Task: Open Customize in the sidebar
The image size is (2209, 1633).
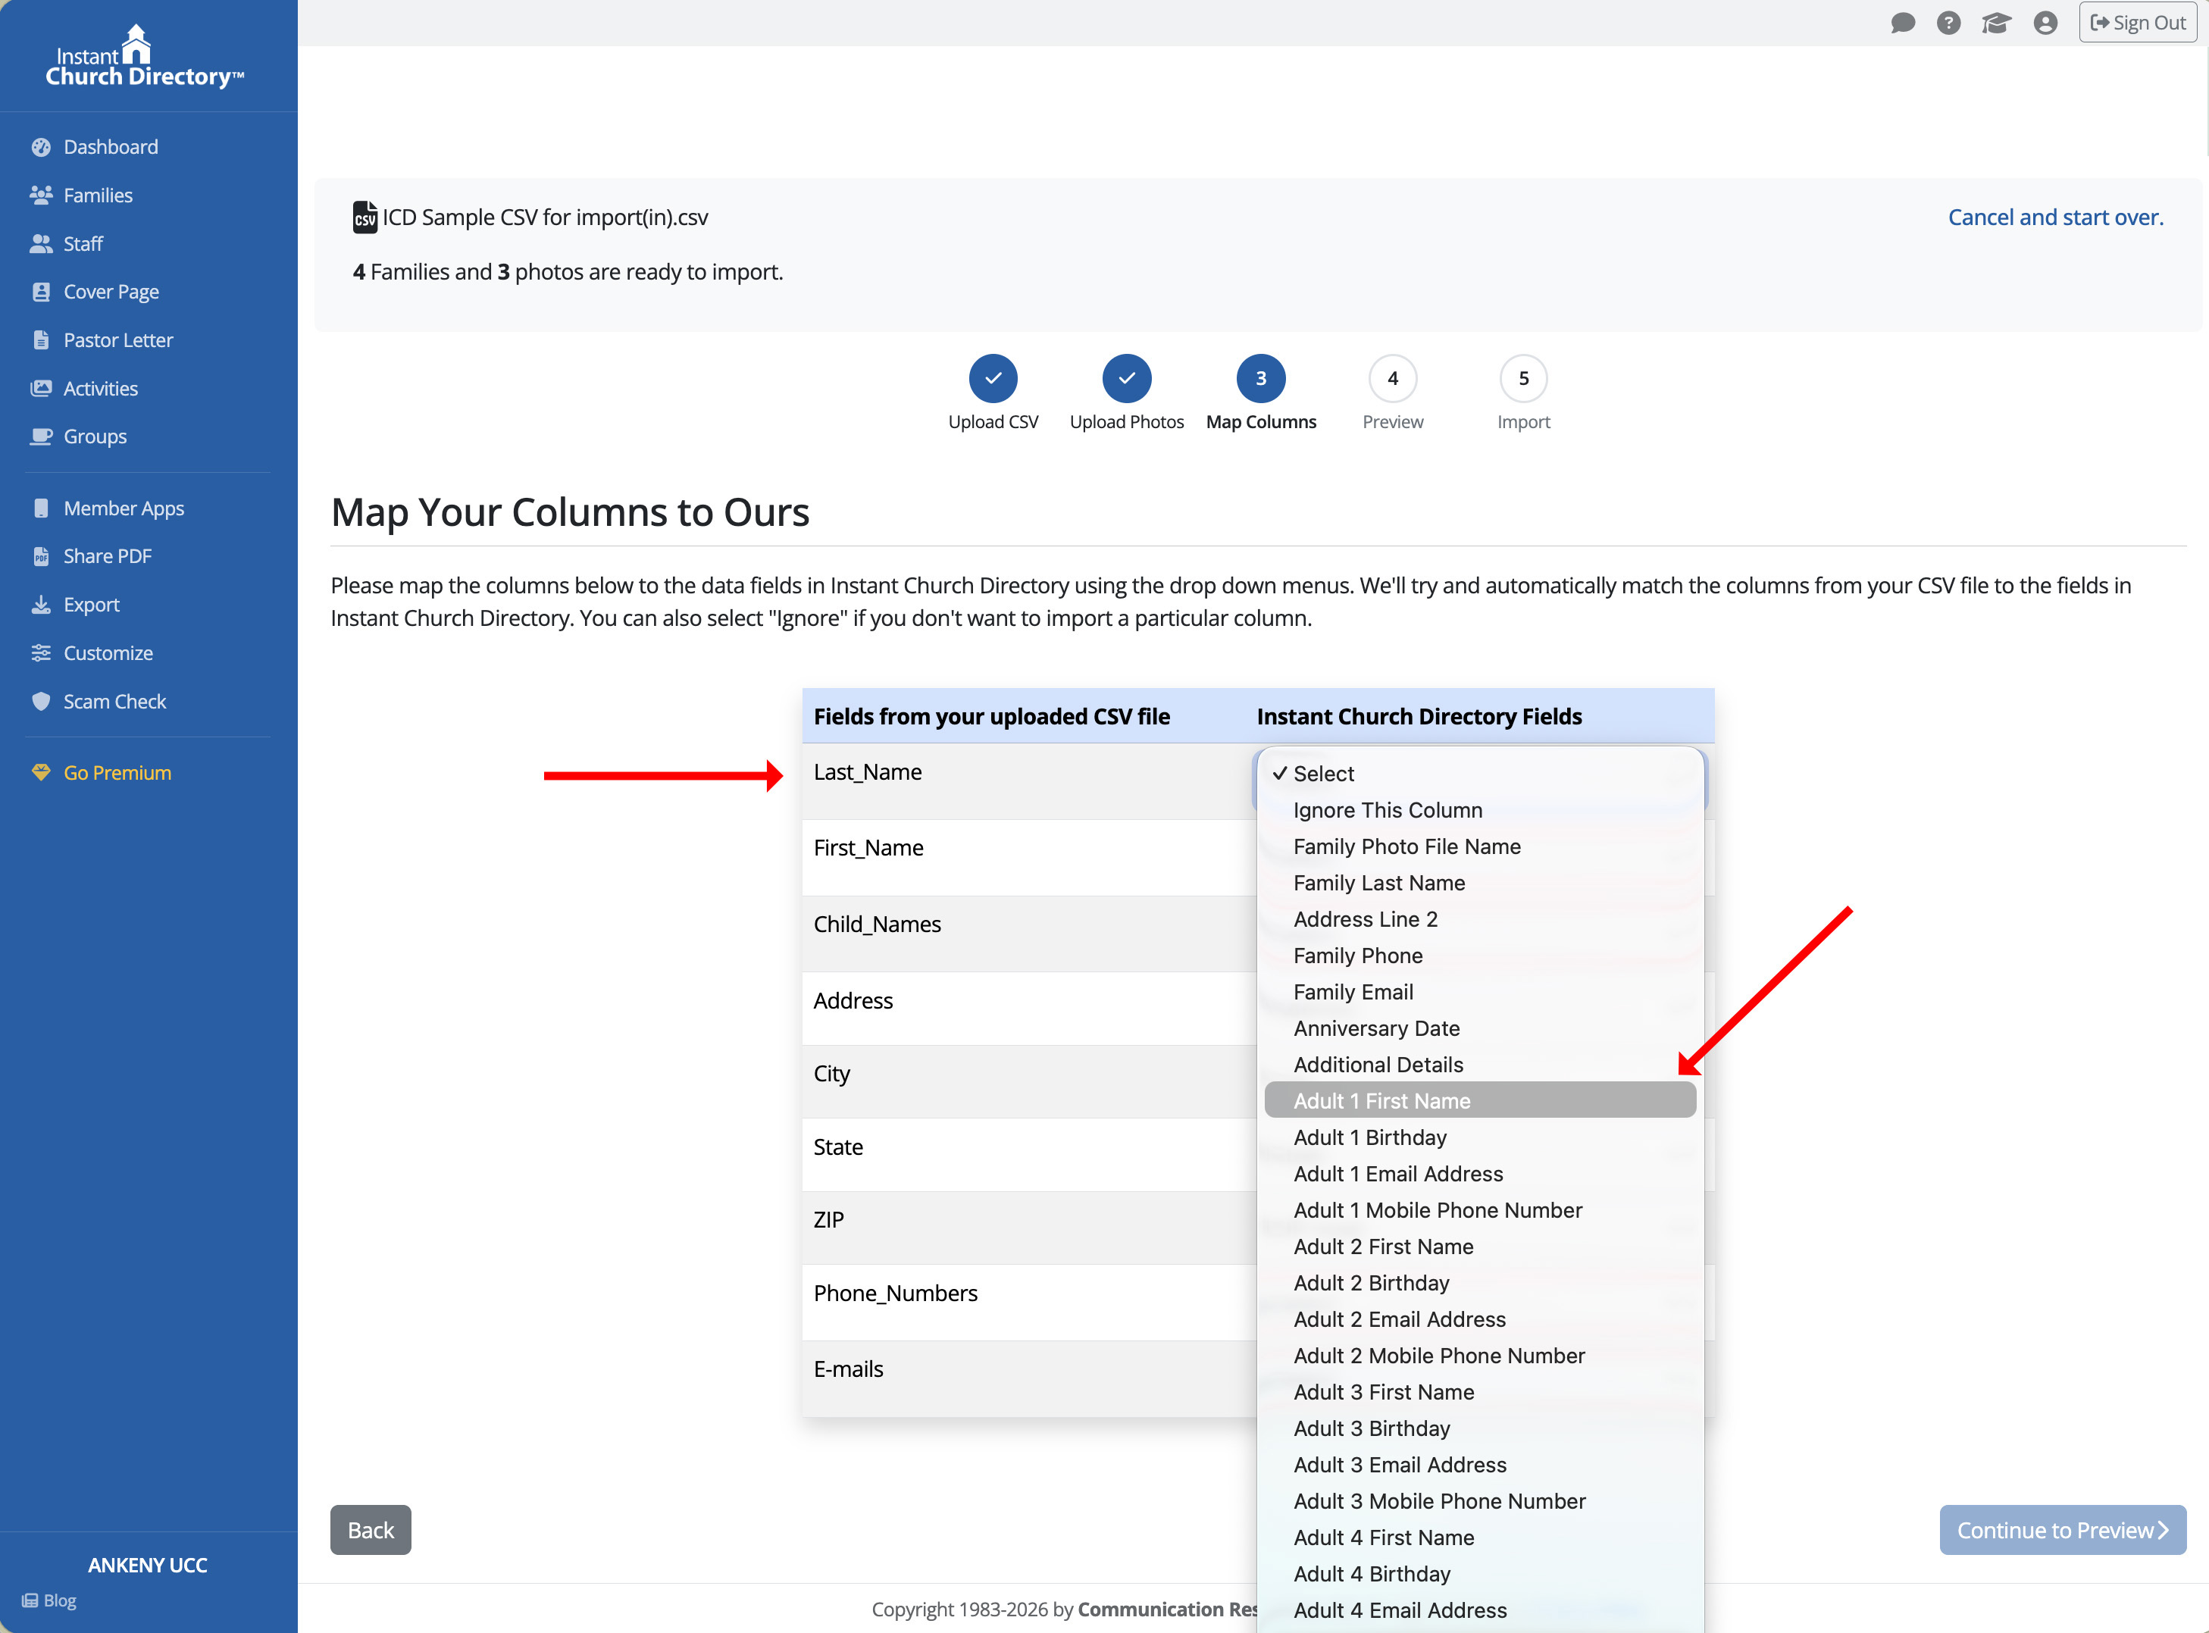Action: click(108, 653)
